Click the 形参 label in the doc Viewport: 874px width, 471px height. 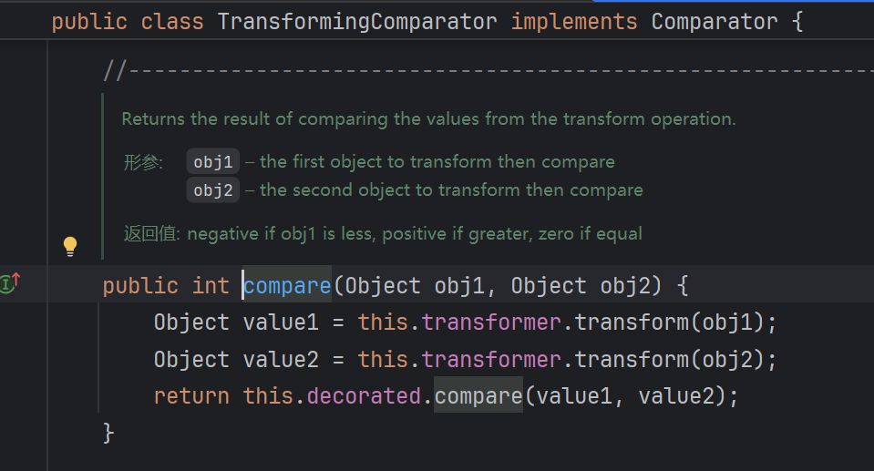(143, 163)
